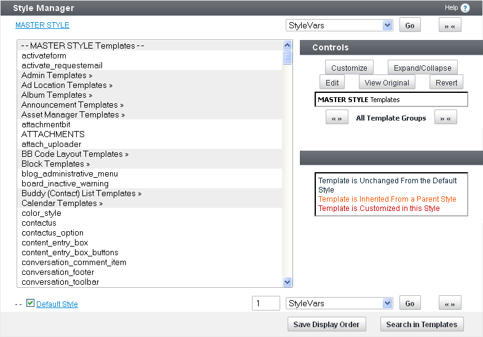
Task: Collapse all template groups » « button
Action: tap(446, 117)
